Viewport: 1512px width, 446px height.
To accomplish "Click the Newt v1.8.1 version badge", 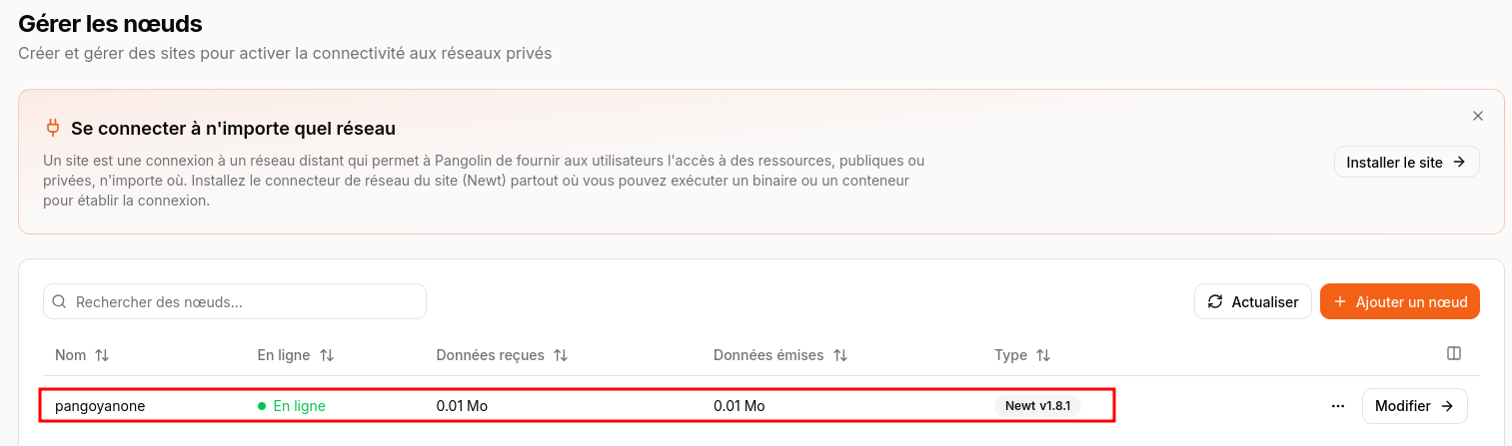I will [x=1037, y=406].
